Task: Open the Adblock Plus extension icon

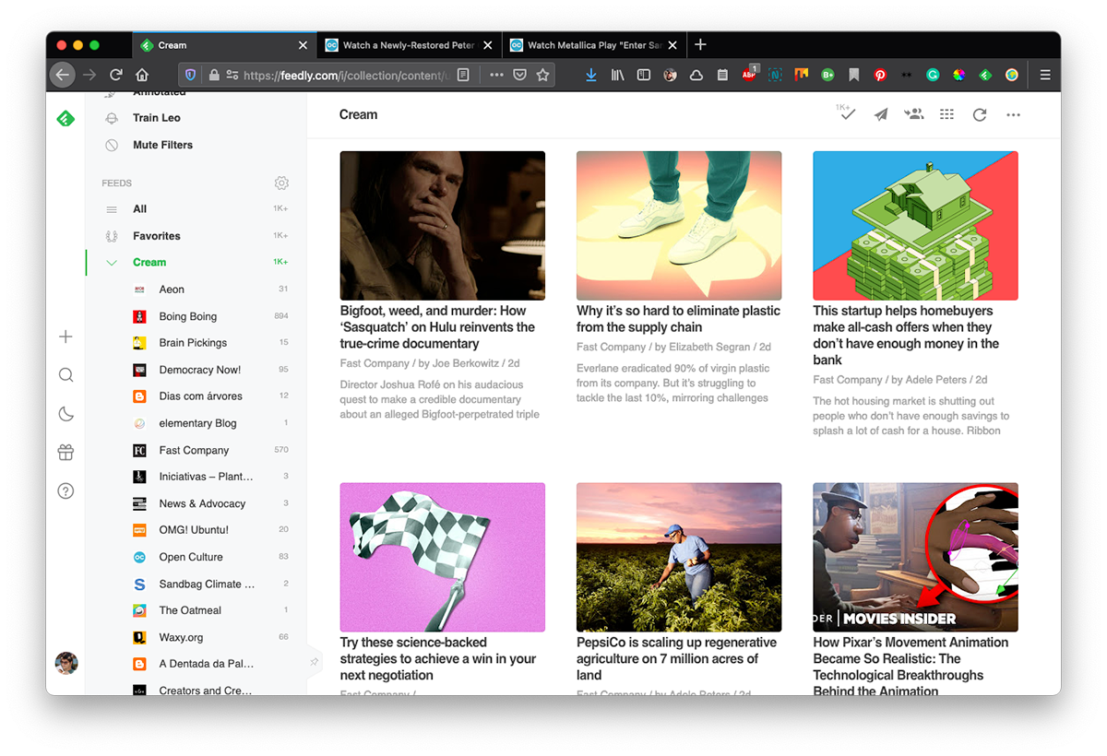Action: [750, 74]
